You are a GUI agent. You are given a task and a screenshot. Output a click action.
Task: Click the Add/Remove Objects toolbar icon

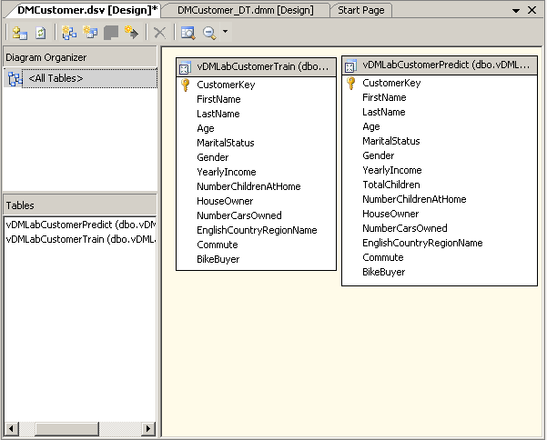click(x=19, y=33)
